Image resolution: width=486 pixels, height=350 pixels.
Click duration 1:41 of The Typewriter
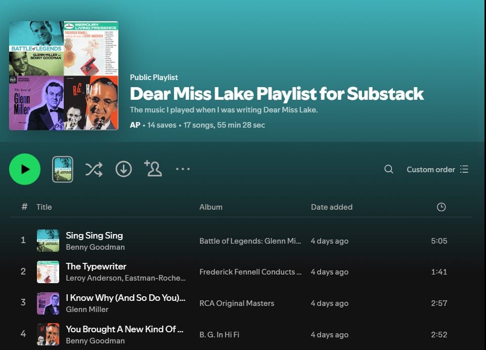click(439, 272)
